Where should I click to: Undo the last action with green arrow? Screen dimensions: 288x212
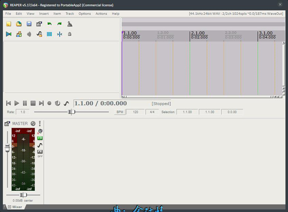(49, 24)
